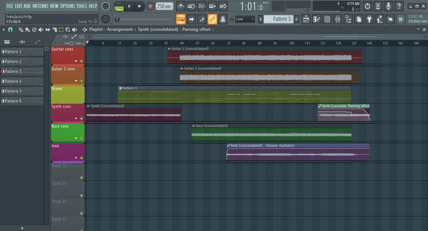Expand Synth cons track dropdown arrow
Viewport: 428px width, 231px height.
[76, 119]
